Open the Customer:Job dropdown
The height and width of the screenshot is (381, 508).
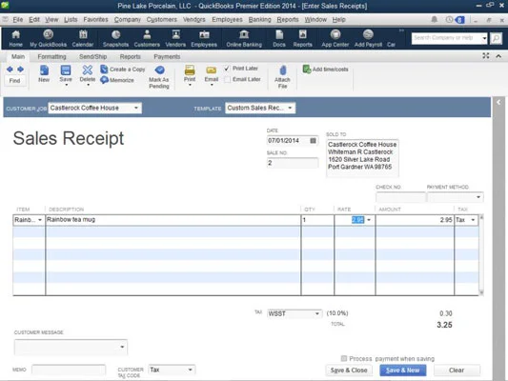pos(136,108)
